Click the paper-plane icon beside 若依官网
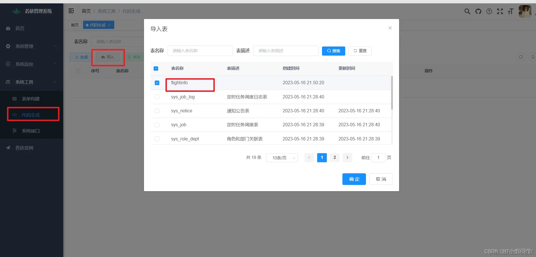 tap(8, 148)
